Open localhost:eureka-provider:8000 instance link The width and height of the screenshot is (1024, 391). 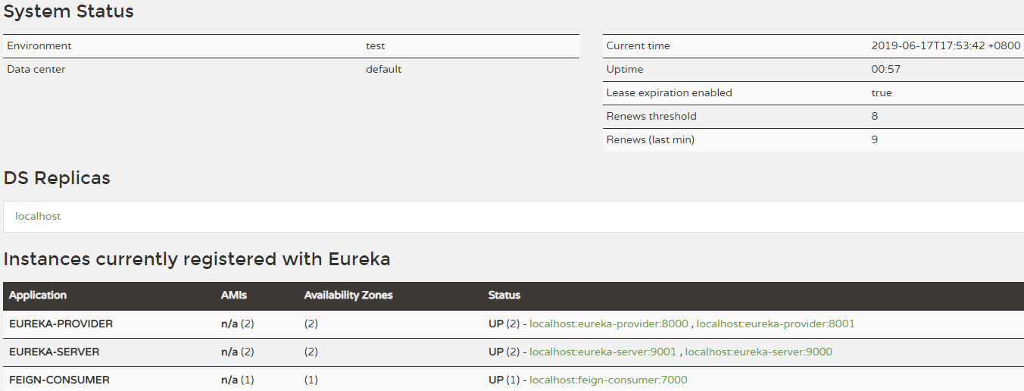(x=609, y=324)
